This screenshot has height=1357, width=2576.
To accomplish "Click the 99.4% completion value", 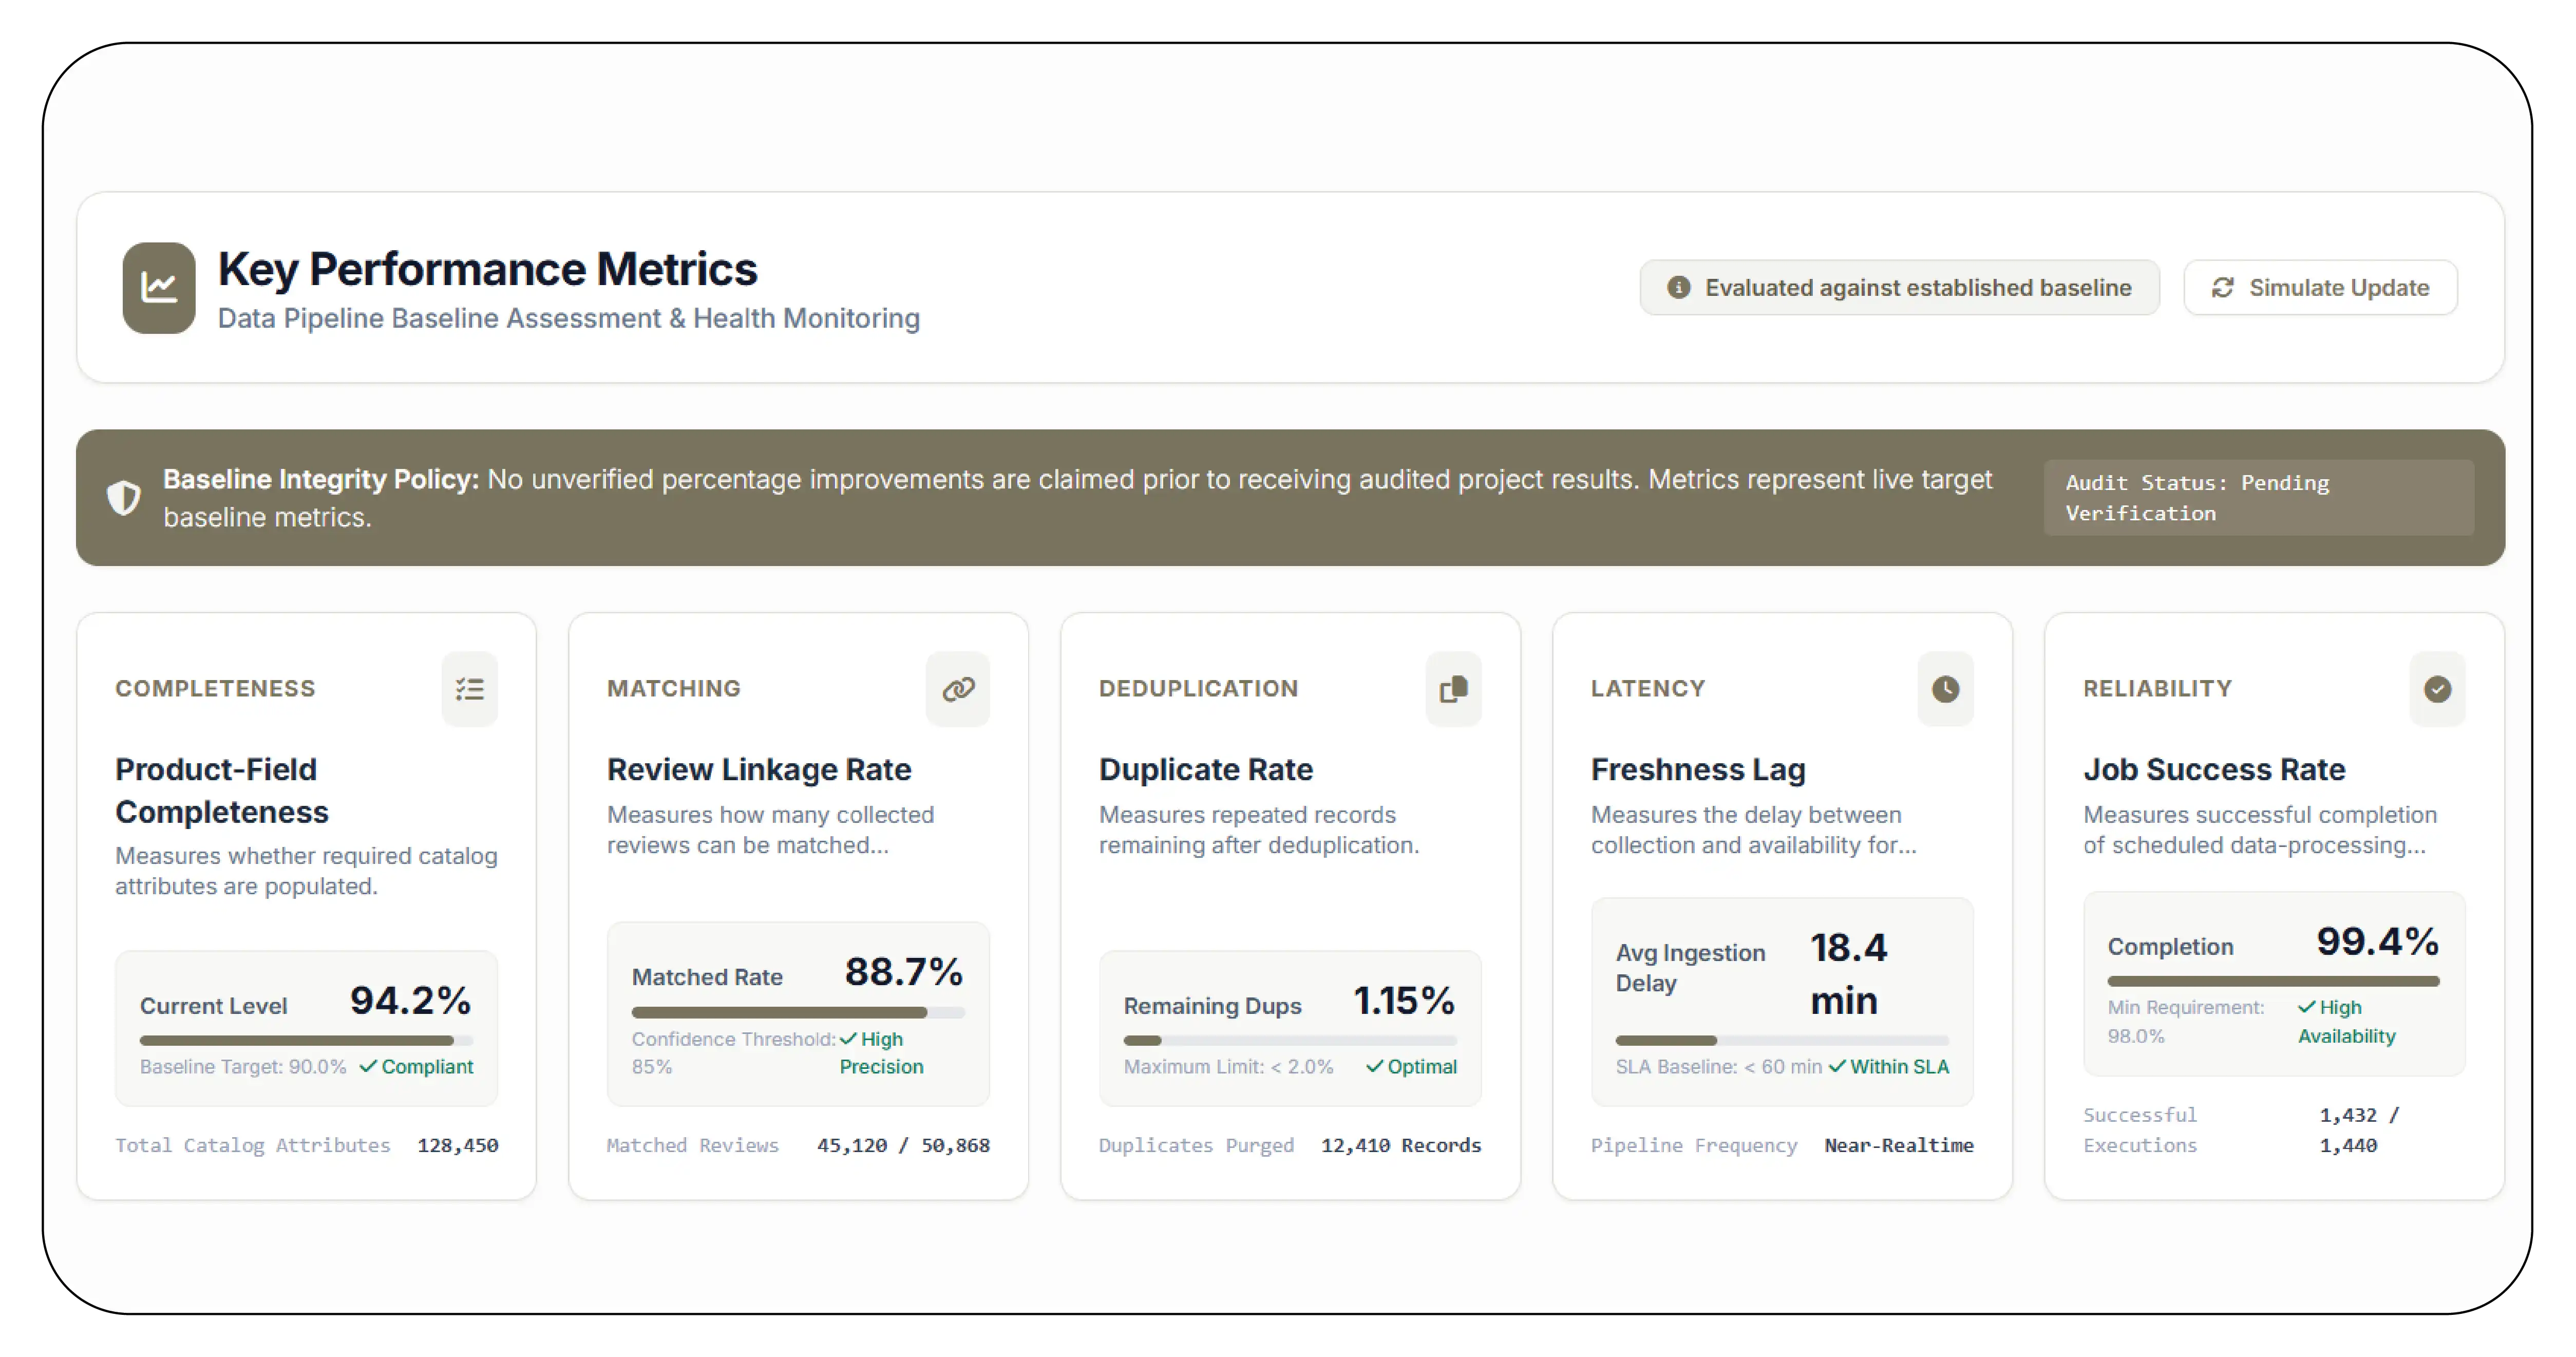I will [x=2377, y=942].
